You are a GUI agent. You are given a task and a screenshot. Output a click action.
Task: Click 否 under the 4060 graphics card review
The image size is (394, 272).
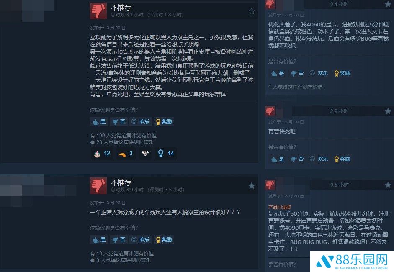[297, 73]
